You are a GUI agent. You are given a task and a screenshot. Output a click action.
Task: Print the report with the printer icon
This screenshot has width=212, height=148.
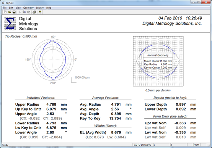(34, 12)
